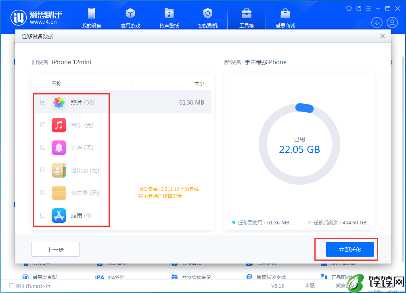Toggle the 铃声 (无) checkbox
This screenshot has height=293, width=406.
43,147
